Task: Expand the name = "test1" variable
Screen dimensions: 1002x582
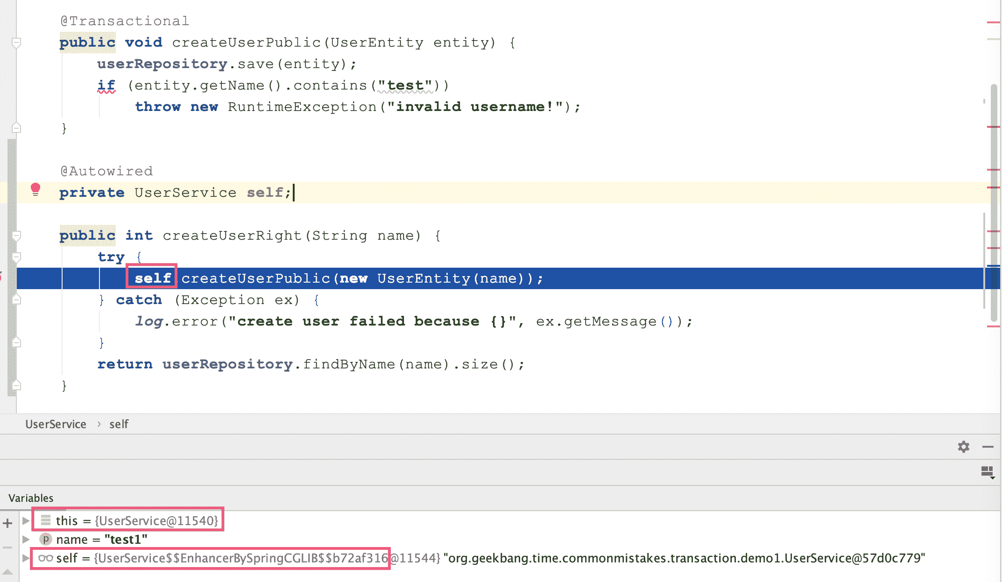Action: [x=26, y=540]
